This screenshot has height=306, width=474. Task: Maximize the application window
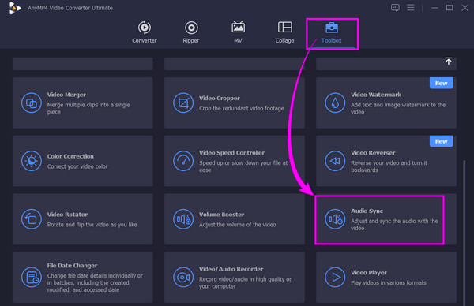pyautogui.click(x=450, y=8)
